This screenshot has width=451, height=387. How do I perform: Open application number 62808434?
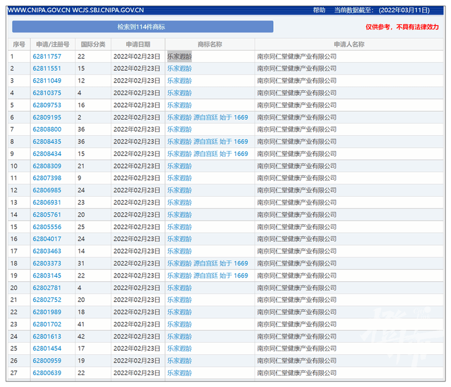47,154
